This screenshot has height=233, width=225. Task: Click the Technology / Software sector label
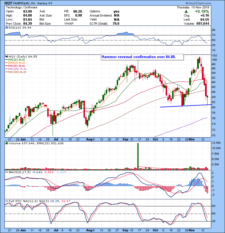click(x=22, y=7)
